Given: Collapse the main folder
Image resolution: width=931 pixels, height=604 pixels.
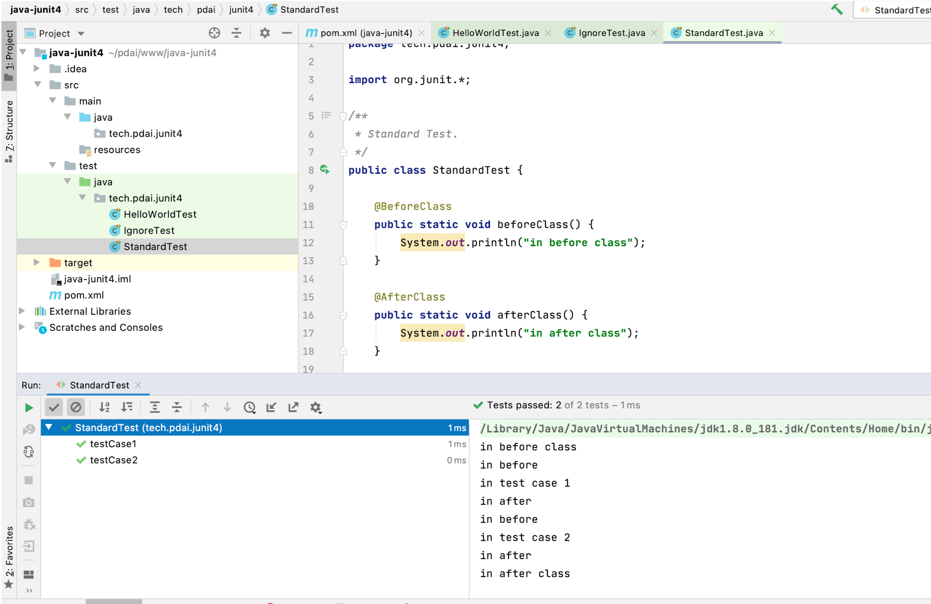Looking at the screenshot, I should pyautogui.click(x=53, y=101).
